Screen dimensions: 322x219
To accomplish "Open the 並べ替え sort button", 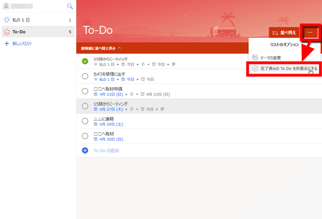I will click(284, 32).
